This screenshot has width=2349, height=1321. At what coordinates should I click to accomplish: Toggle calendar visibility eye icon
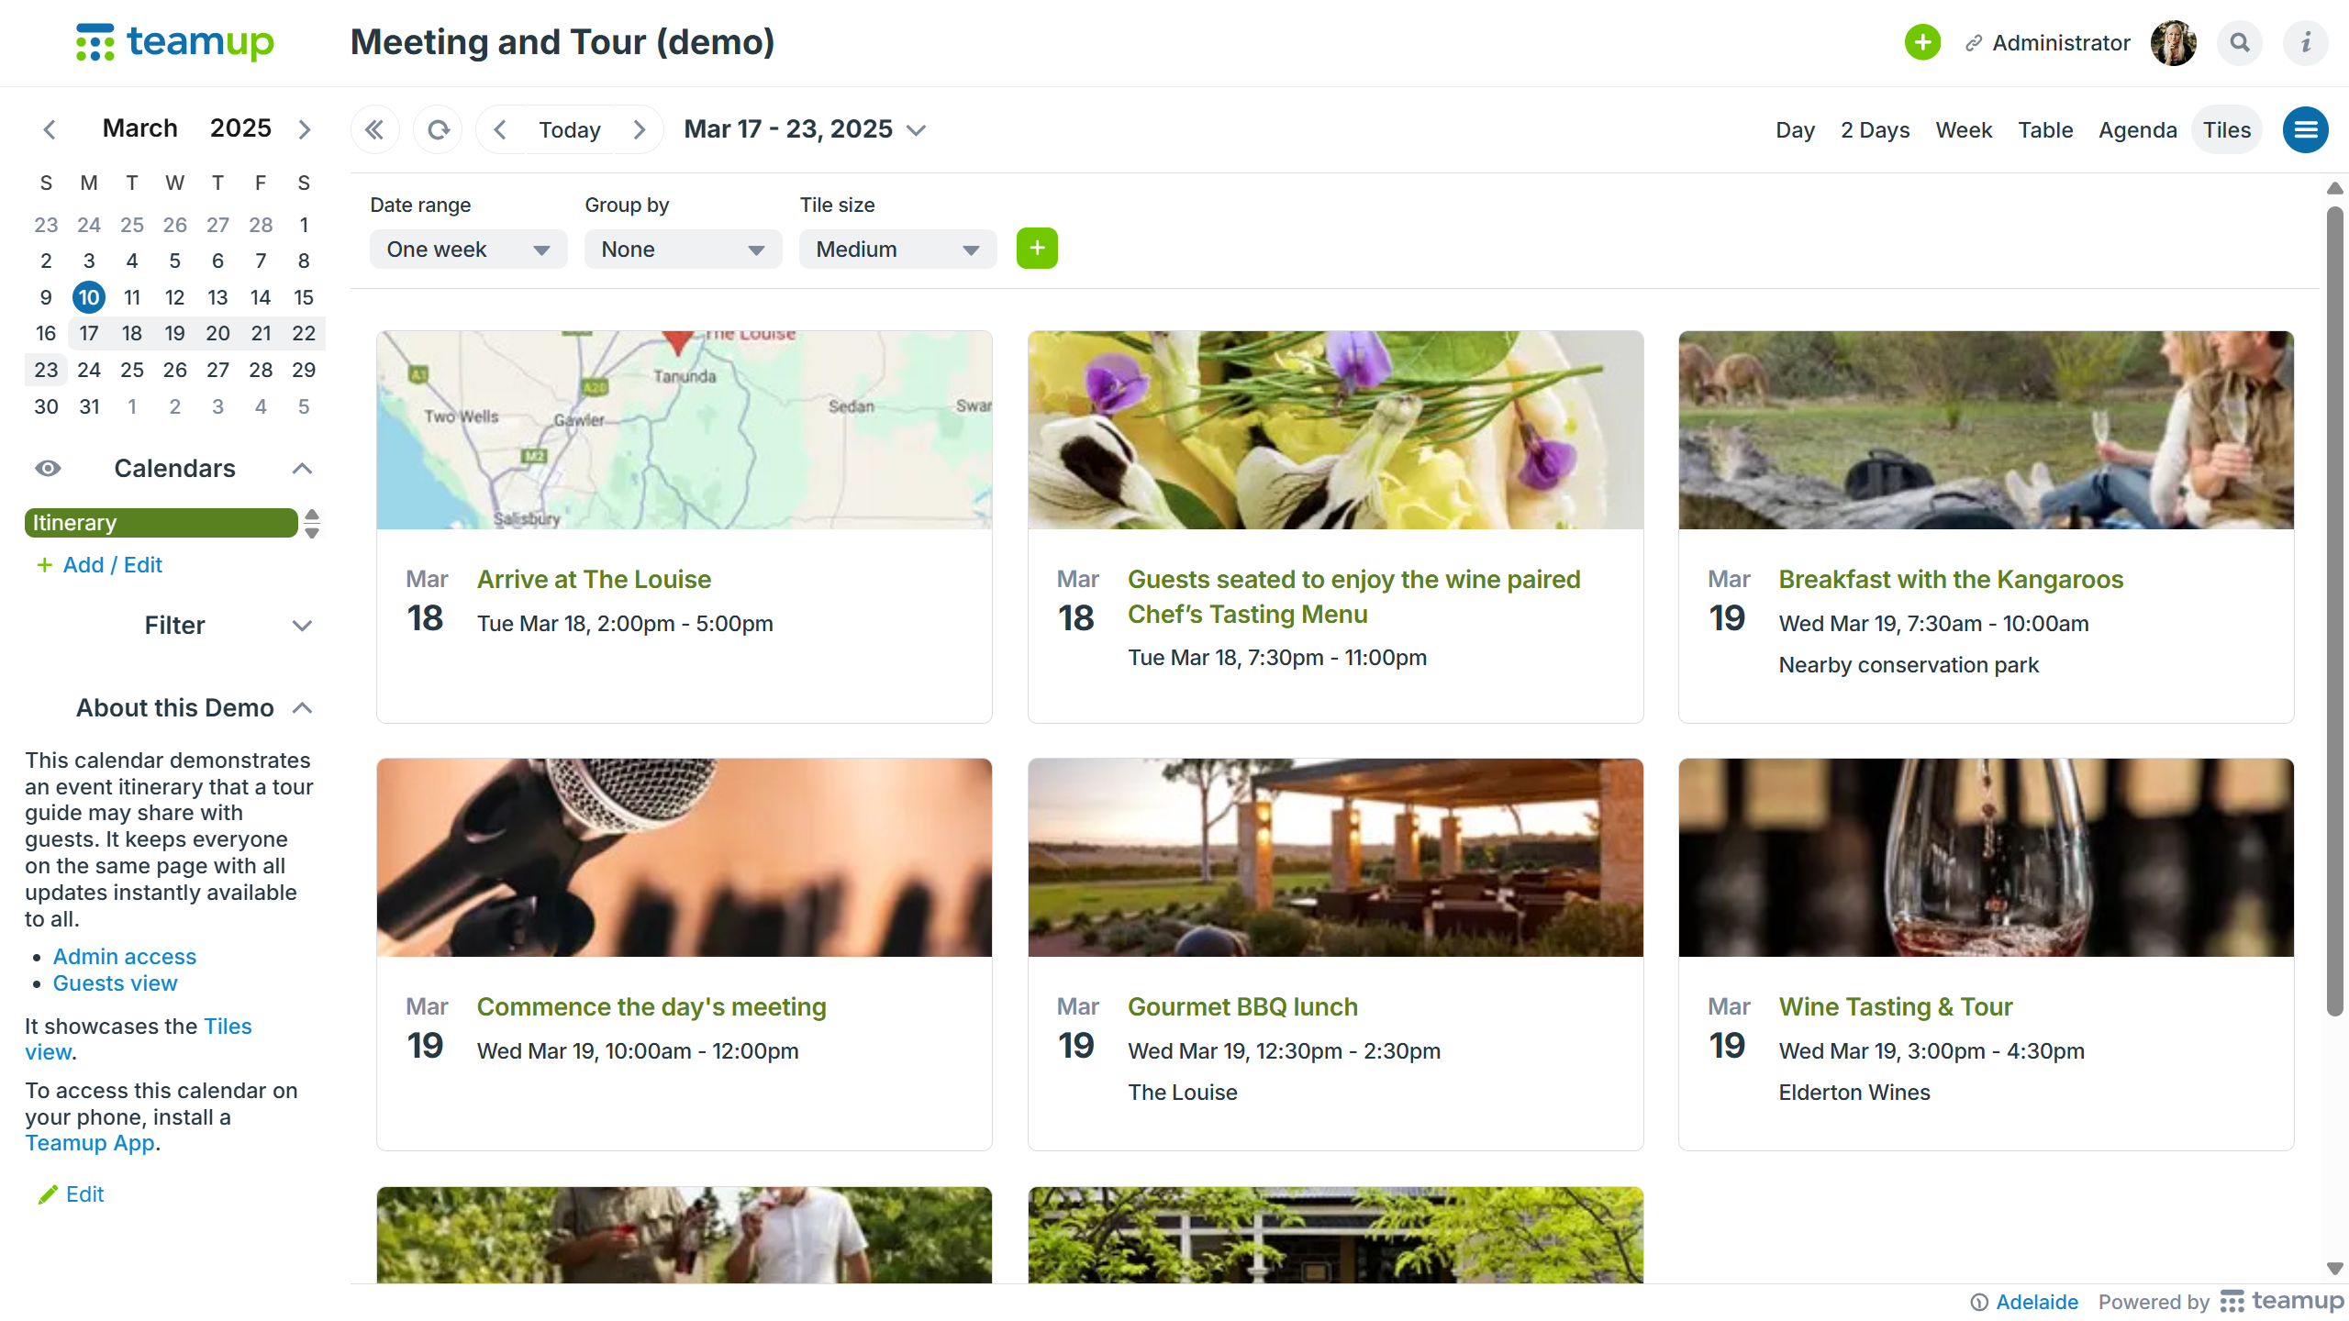click(48, 469)
